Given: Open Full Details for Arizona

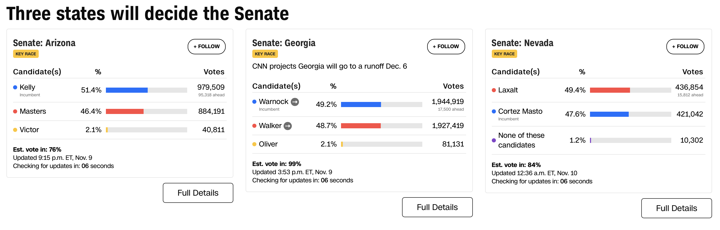Looking at the screenshot, I should coord(198,193).
